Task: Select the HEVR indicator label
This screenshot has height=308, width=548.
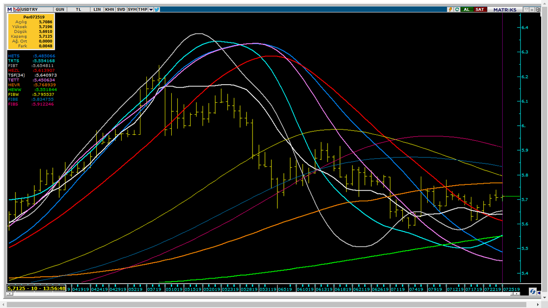Action: tap(14, 85)
